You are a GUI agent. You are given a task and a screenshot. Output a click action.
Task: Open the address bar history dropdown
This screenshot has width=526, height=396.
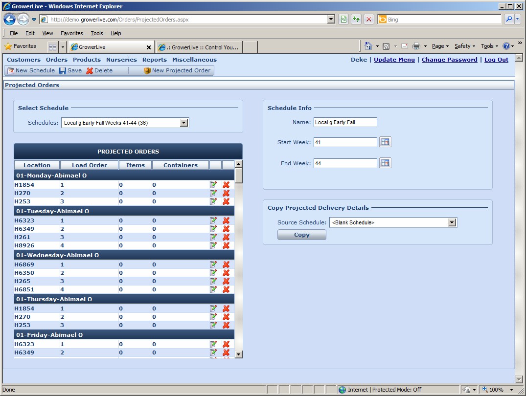pyautogui.click(x=331, y=20)
